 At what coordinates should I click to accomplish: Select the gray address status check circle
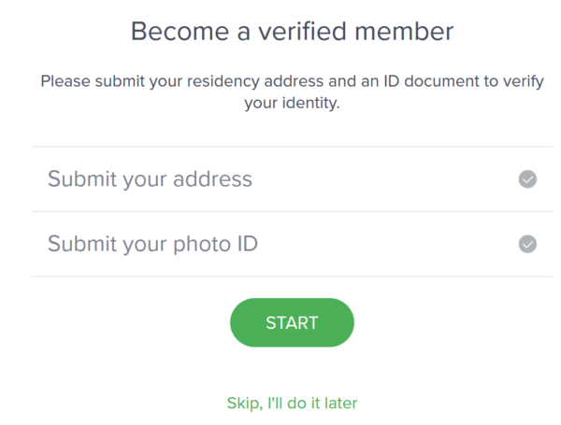coord(527,179)
